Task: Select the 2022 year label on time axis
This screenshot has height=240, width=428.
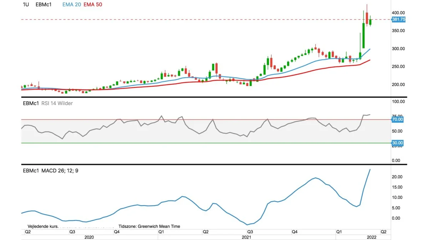Action: 372,237
